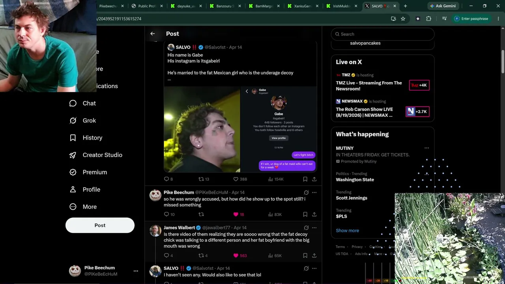Viewport: 505px width, 284px height.
Task: Open the install app icon in address bar
Action: (393, 19)
